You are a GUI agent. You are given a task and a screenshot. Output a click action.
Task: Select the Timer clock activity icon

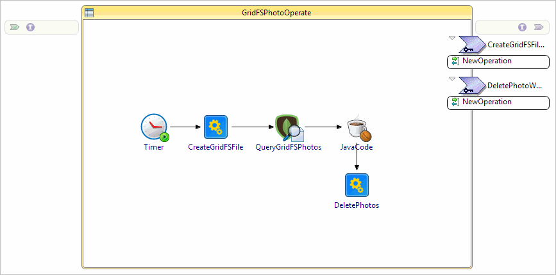click(155, 127)
